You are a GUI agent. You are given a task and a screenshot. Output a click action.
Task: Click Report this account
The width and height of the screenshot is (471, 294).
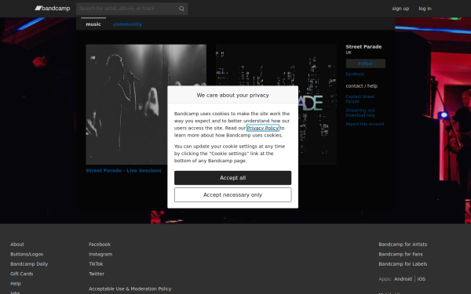pos(365,124)
